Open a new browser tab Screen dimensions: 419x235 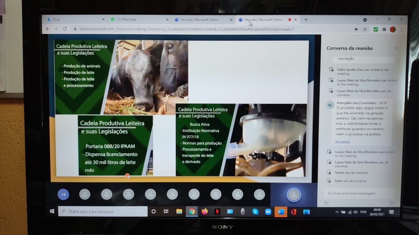pos(306,20)
